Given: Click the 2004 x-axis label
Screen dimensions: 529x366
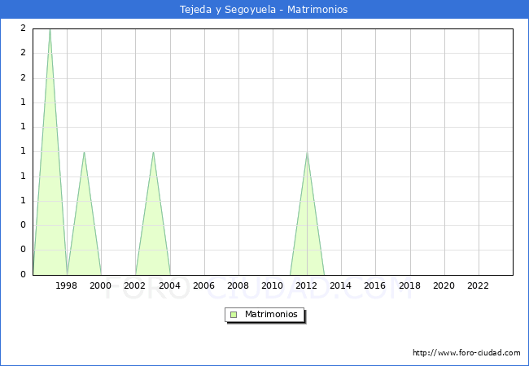Looking at the screenshot, I should (169, 285).
